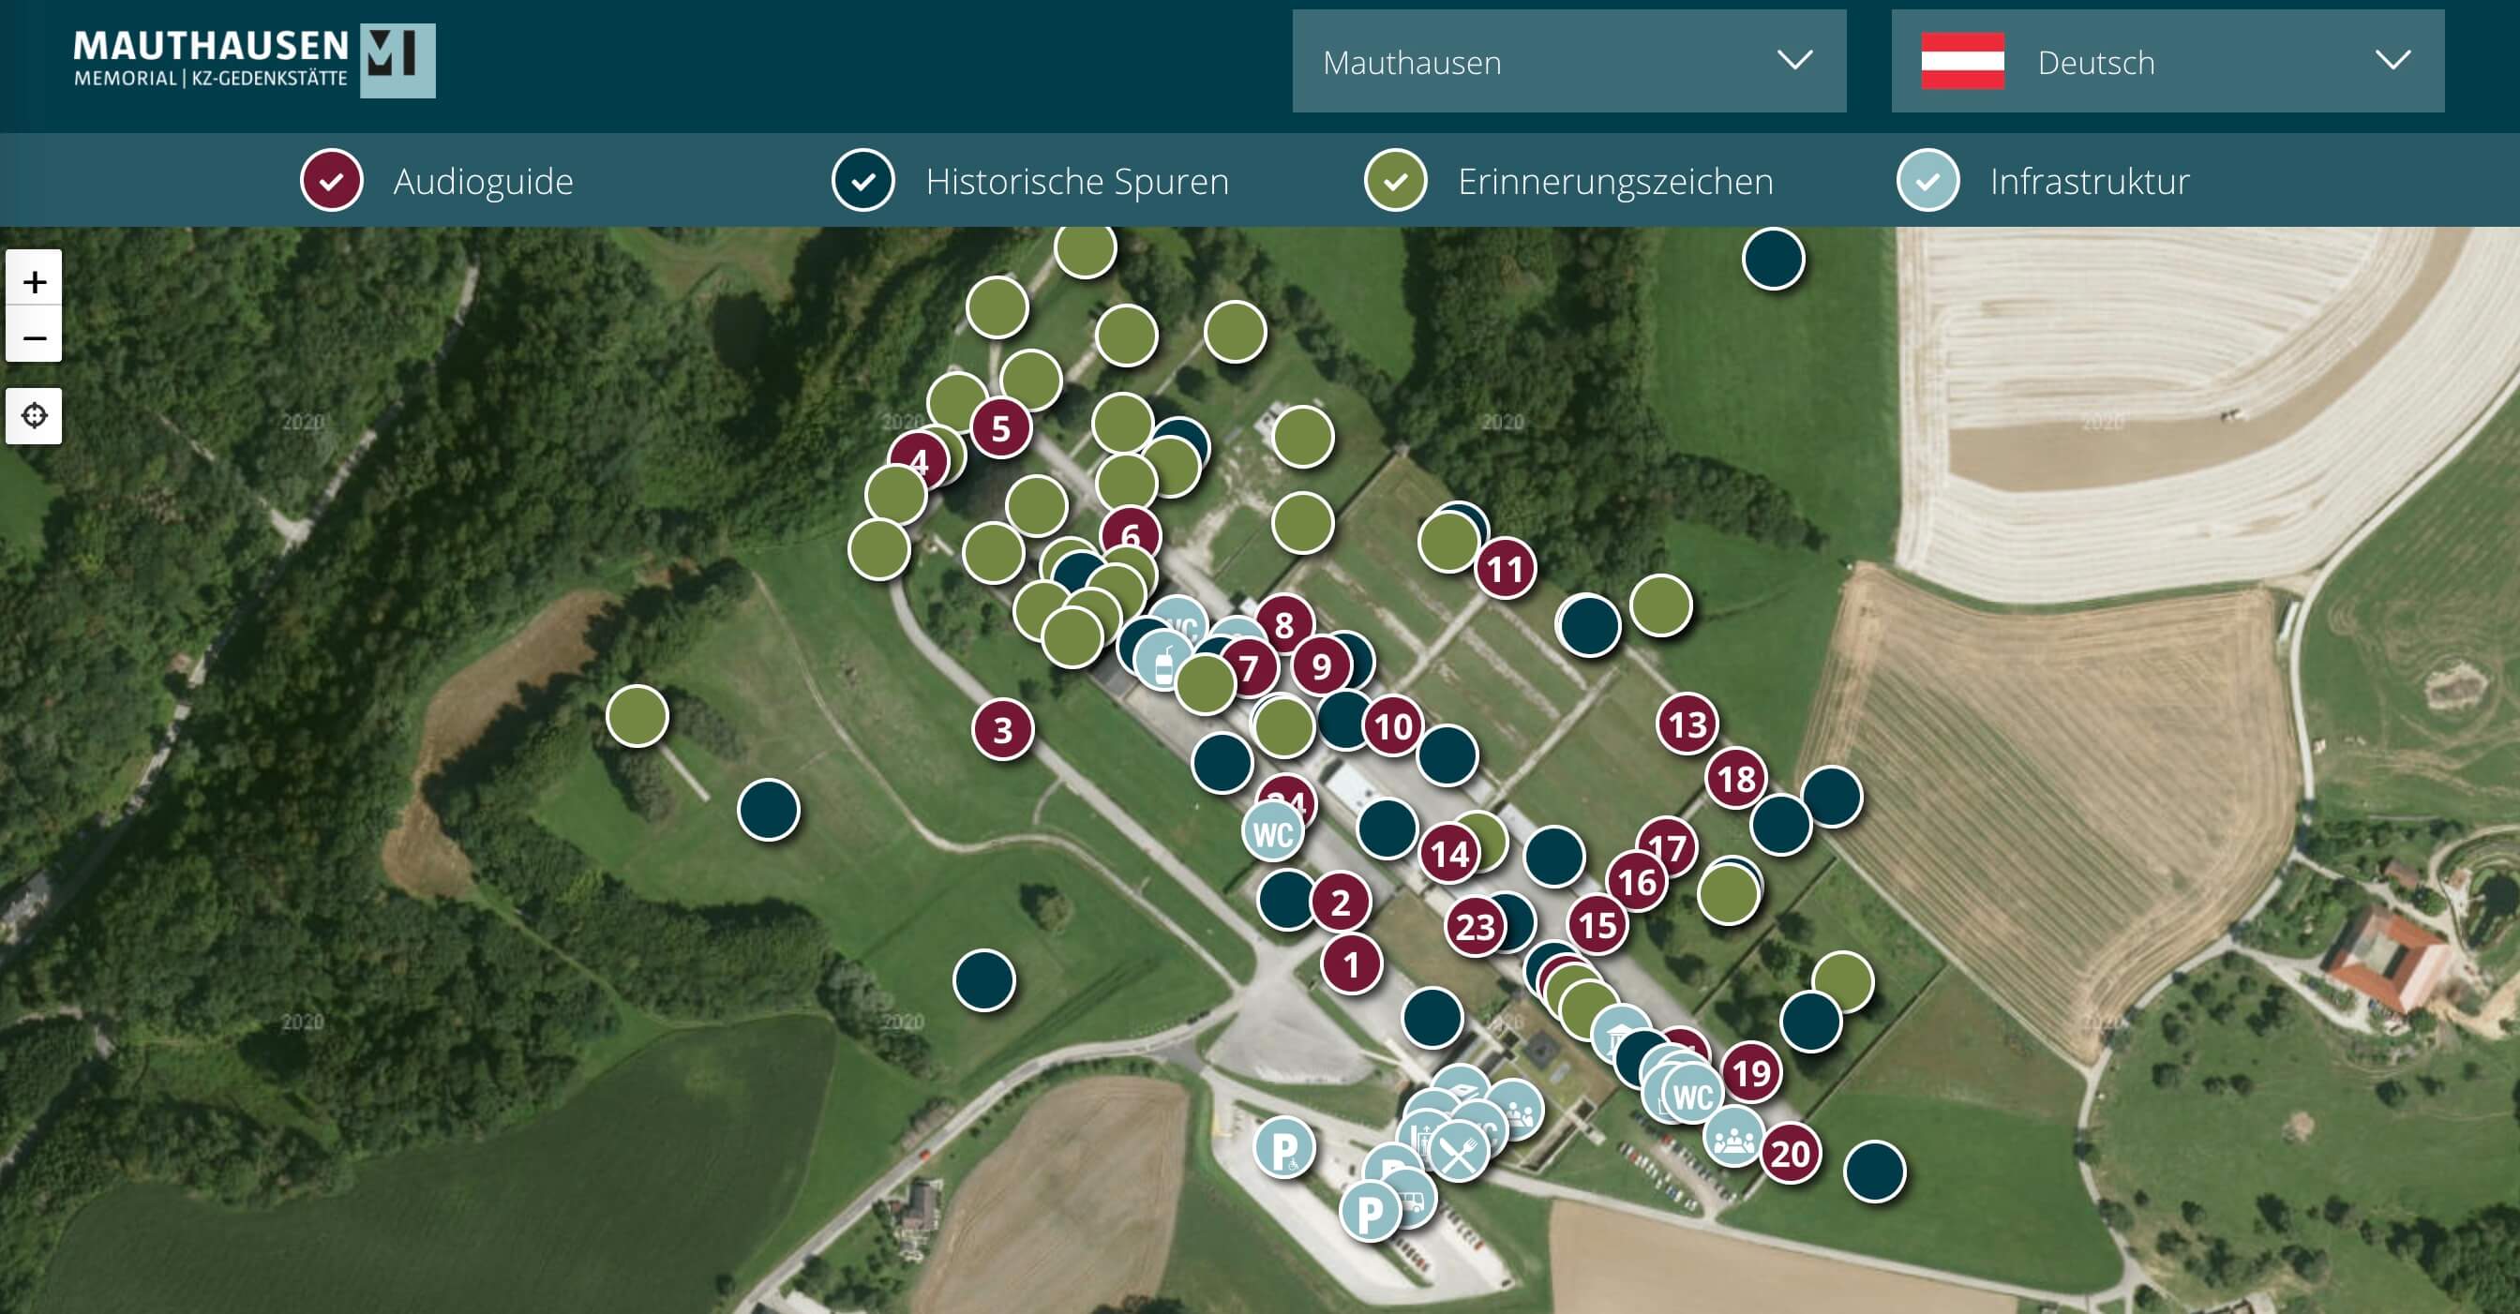The width and height of the screenshot is (2520, 1314).
Task: Click the zoom in plus button
Action: pos(35,281)
